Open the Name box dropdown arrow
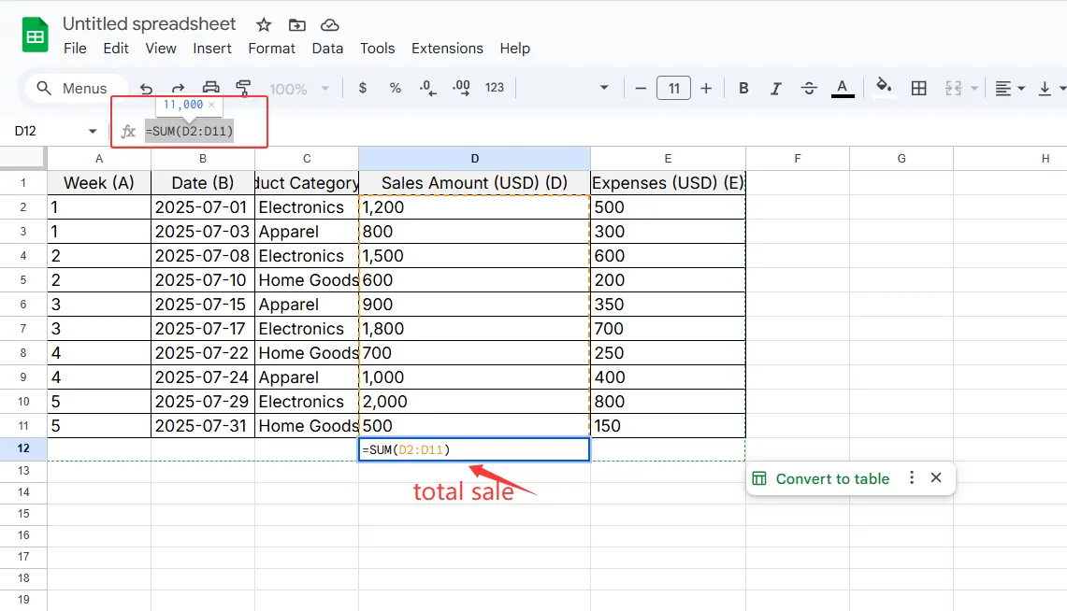This screenshot has height=611, width=1067. coord(93,132)
